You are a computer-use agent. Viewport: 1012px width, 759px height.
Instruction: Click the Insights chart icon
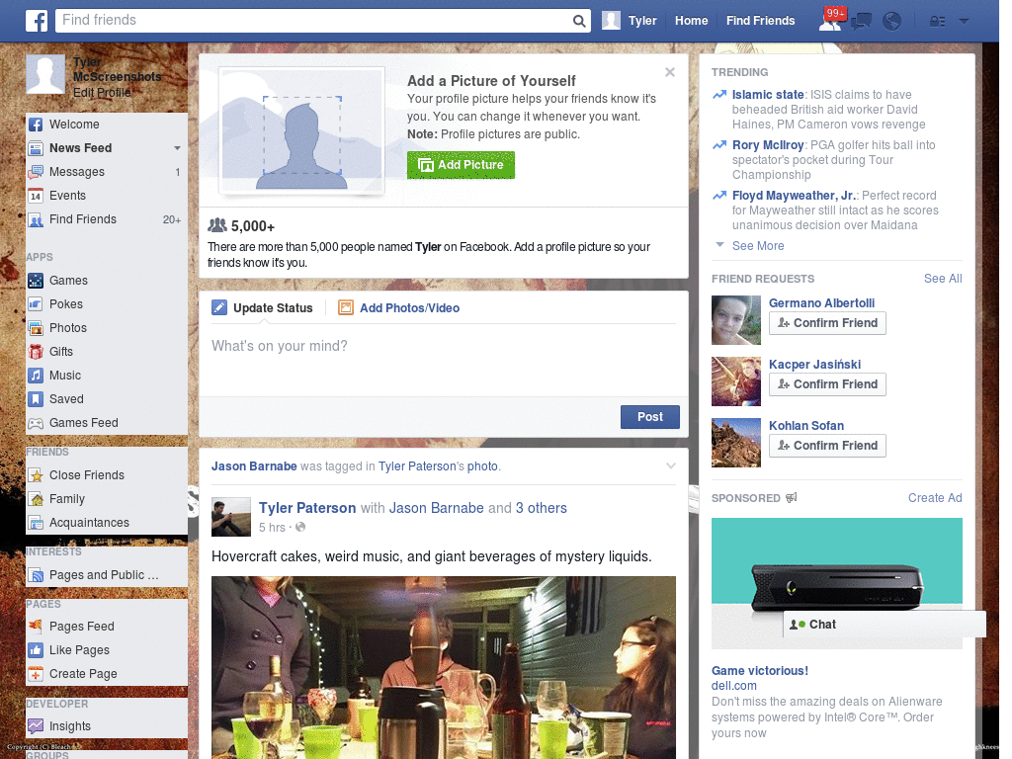[x=36, y=726]
